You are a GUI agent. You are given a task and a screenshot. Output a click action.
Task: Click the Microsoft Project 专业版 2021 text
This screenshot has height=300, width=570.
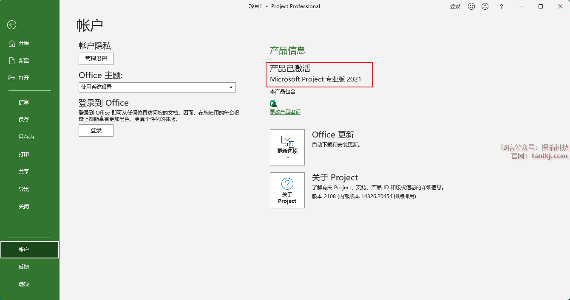pos(315,79)
